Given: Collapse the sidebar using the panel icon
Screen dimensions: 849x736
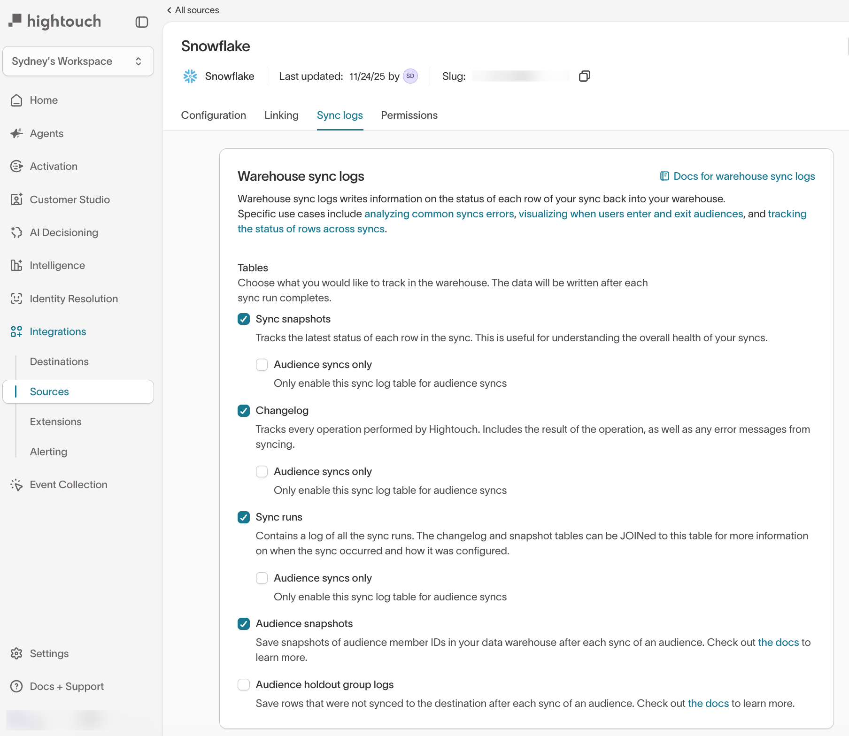Looking at the screenshot, I should pyautogui.click(x=141, y=22).
